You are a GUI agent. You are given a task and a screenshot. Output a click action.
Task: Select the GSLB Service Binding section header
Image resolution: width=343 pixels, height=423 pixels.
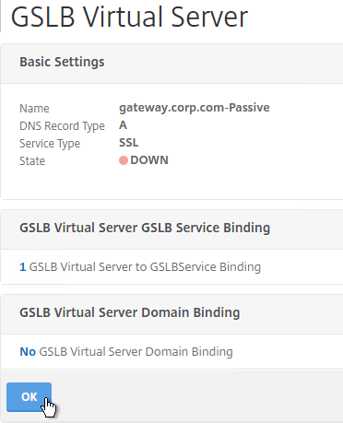pyautogui.click(x=145, y=228)
